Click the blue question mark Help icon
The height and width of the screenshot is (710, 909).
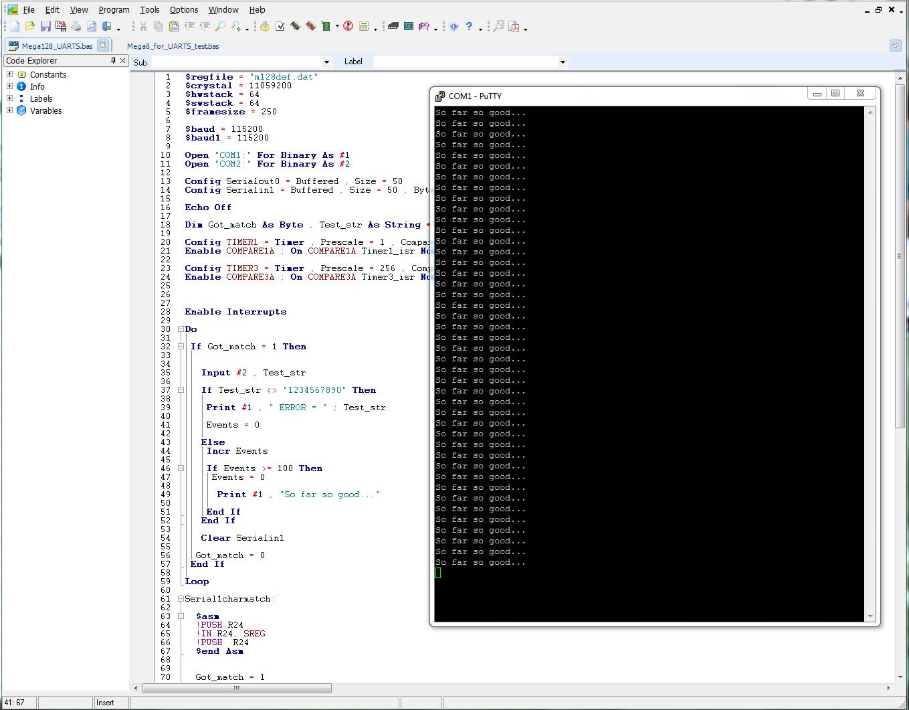(x=469, y=27)
